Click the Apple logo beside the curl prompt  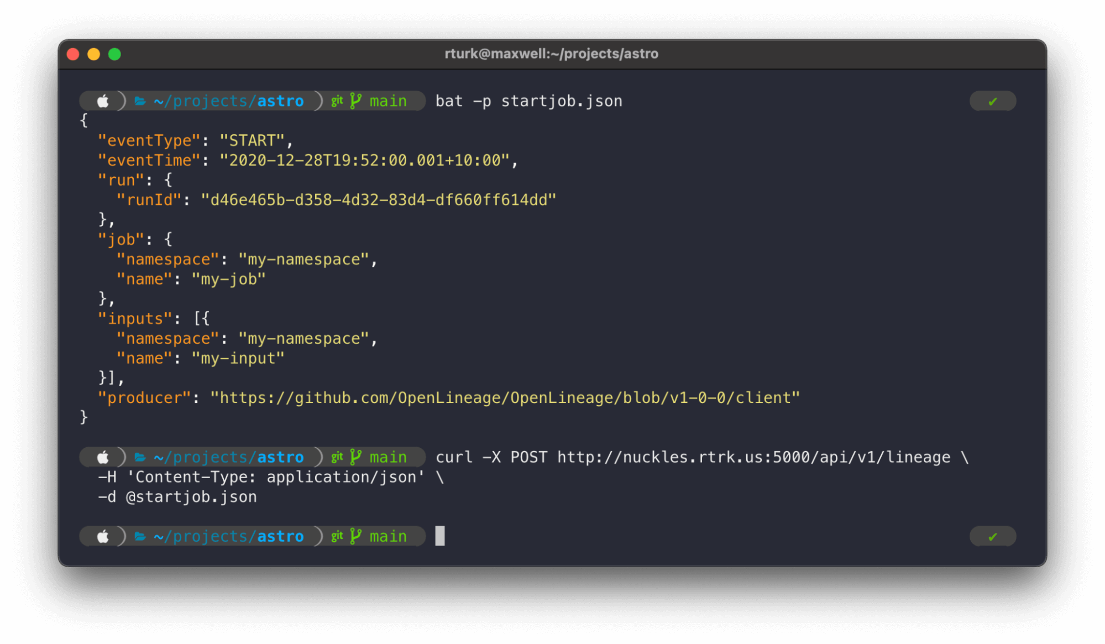click(102, 457)
